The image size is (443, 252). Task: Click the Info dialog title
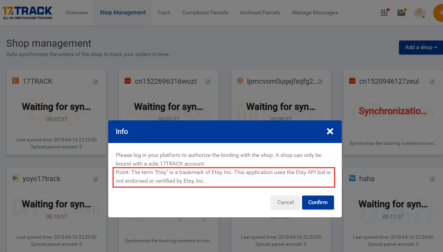pyautogui.click(x=122, y=132)
